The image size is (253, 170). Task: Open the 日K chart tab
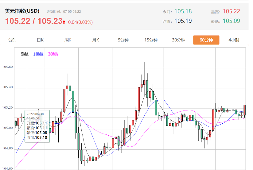[40, 40]
